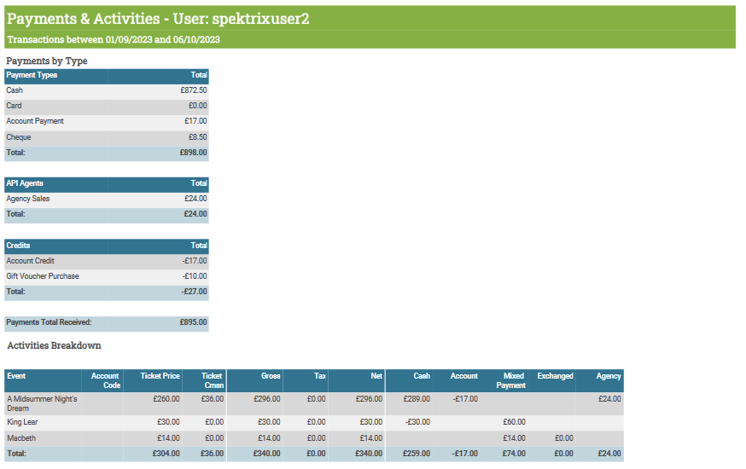Select Midsummer Night's Dream gross £296.00
The height and width of the screenshot is (469, 746).
point(267,399)
